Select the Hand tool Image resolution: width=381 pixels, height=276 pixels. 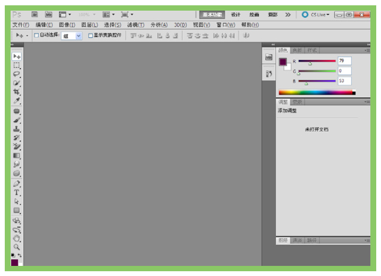coord(16,238)
